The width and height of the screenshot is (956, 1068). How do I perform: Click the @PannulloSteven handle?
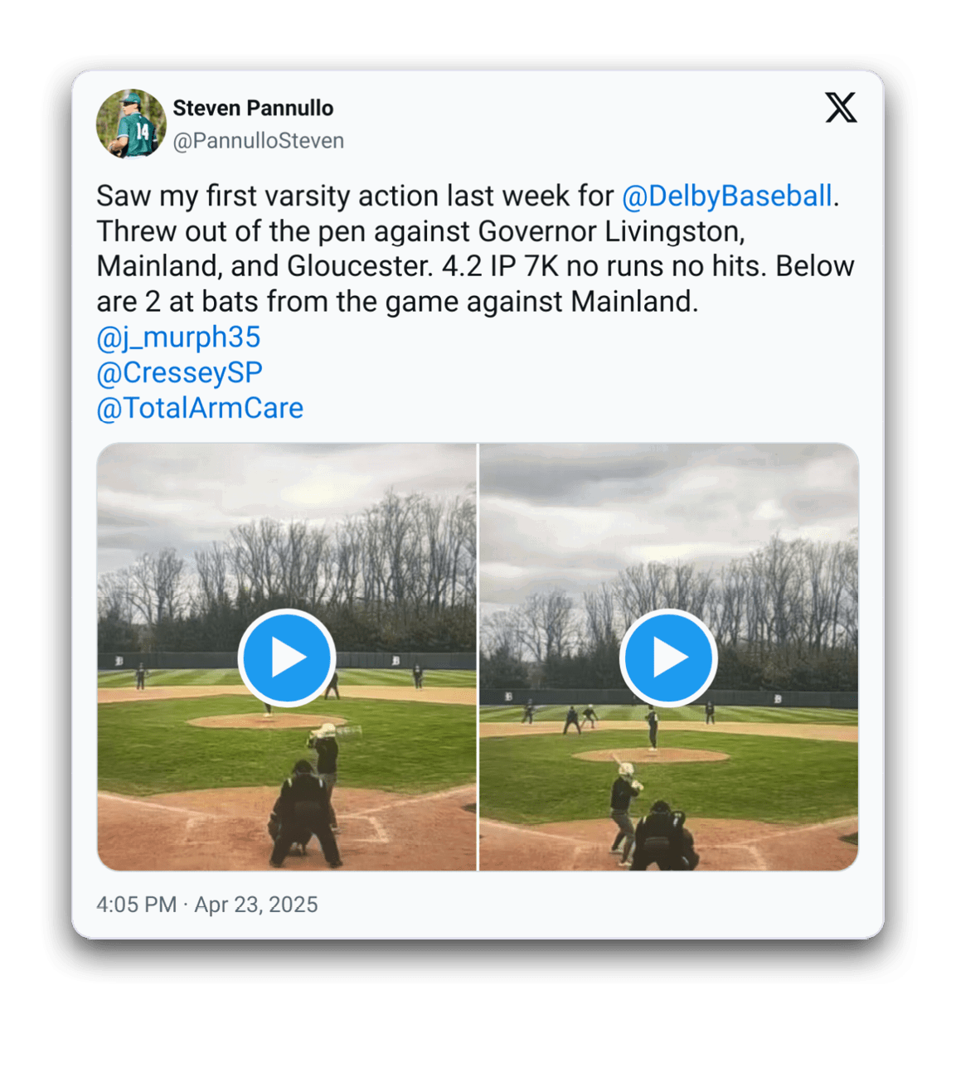pos(258,141)
